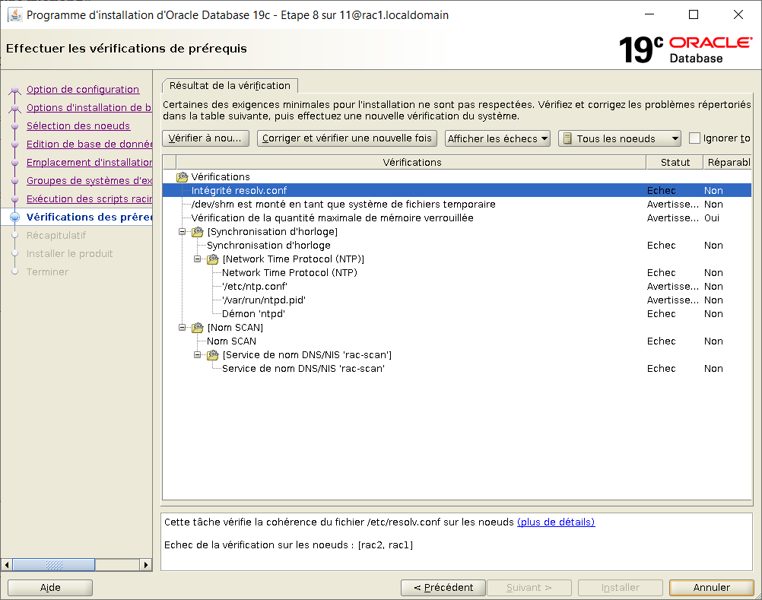The image size is (762, 600).
Task: Go to Edition de base de données step
Action: 89,144
